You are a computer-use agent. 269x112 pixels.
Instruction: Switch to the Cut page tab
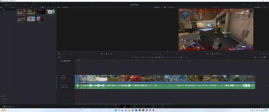[116, 106]
